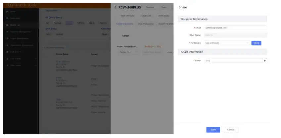
Task: Click the Project Management sidebar icon
Action: (x=7, y=38)
